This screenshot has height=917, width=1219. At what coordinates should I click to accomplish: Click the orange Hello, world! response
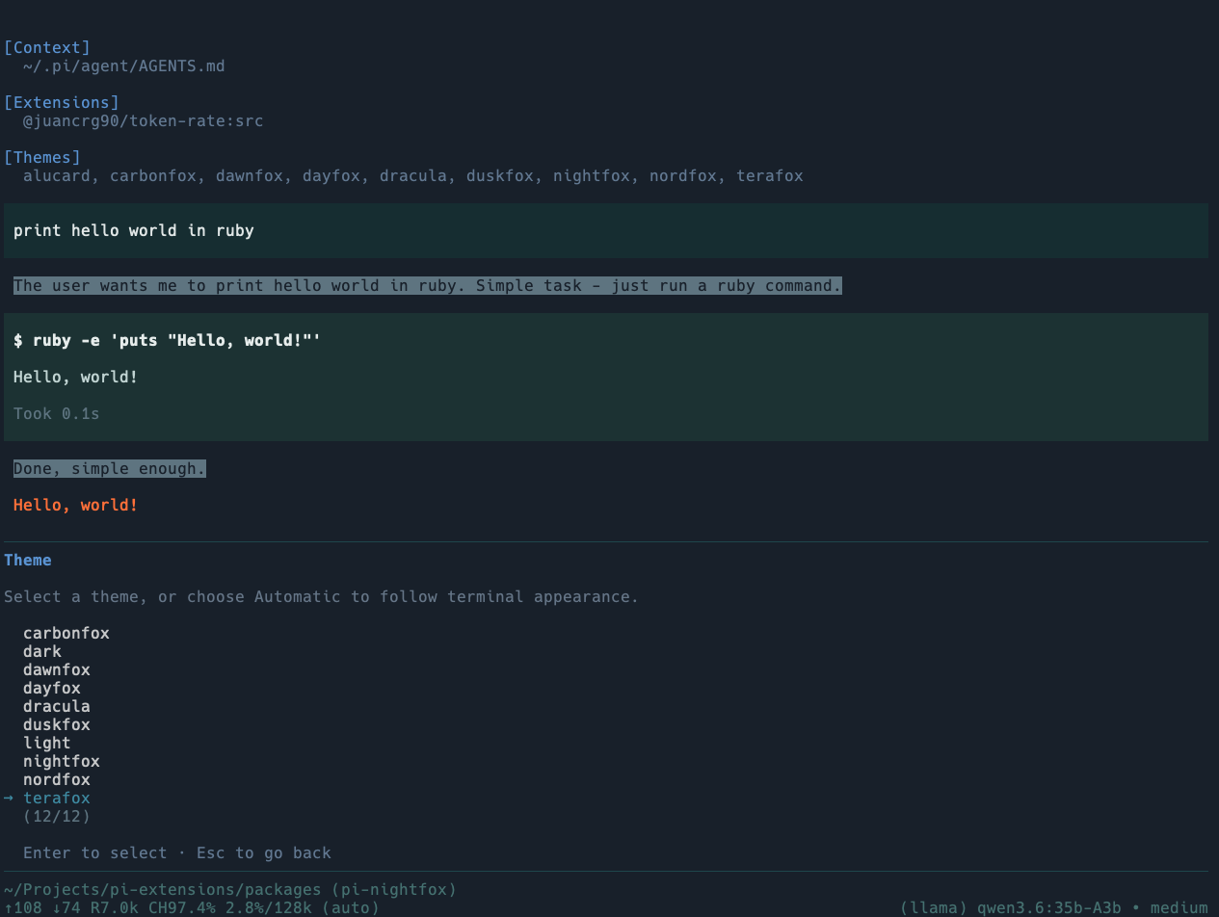76,505
